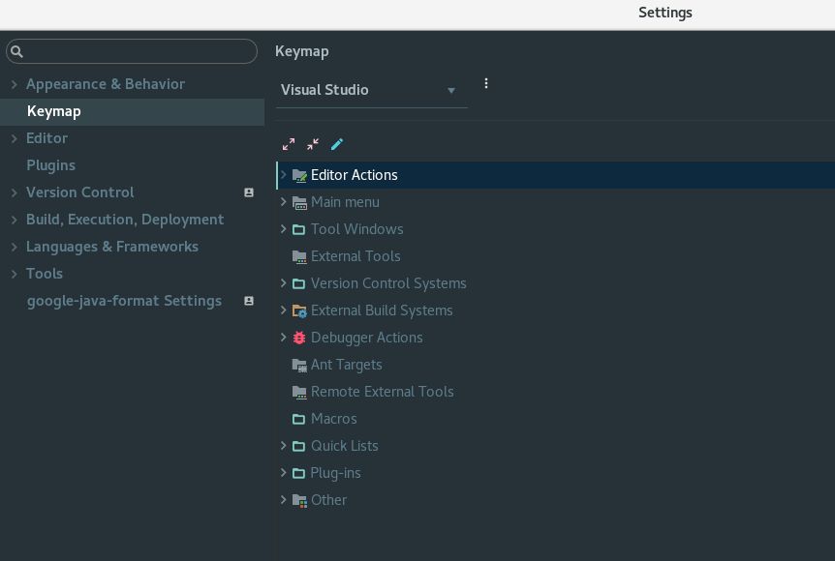Expand the Tools settings chevron

coord(14,274)
